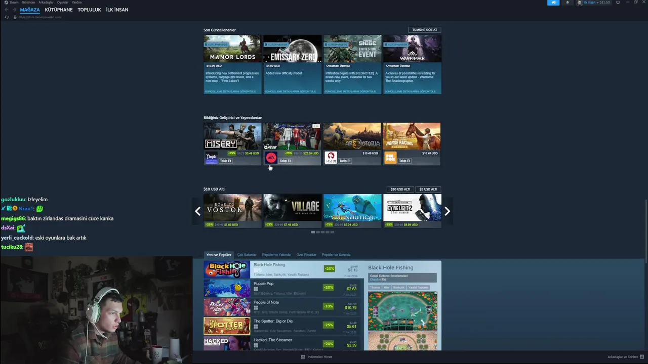
Task: Go to previous carousel page with left arrow
Action: pos(197,211)
